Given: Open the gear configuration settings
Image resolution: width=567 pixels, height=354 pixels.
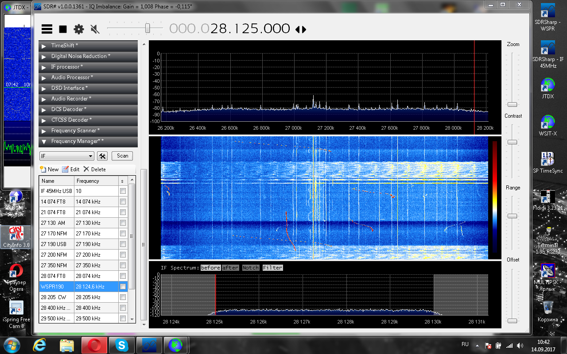Looking at the screenshot, I should [79, 29].
